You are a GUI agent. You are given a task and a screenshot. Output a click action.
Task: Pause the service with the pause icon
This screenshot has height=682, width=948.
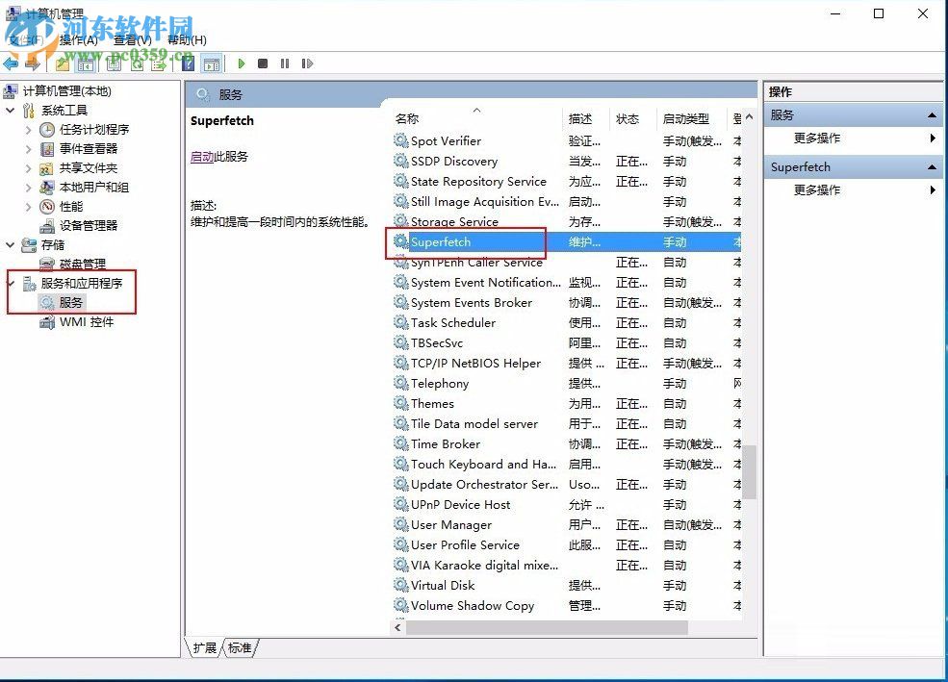point(285,63)
